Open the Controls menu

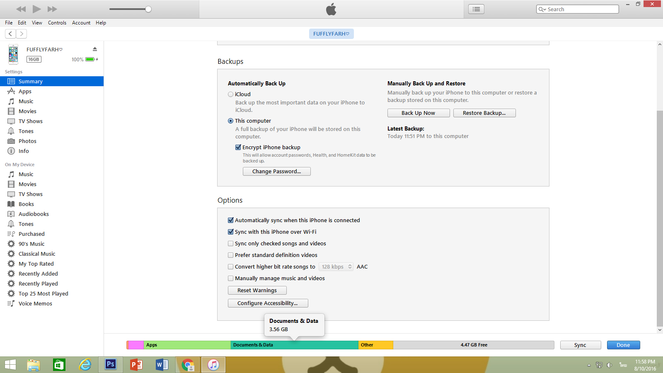pyautogui.click(x=57, y=23)
